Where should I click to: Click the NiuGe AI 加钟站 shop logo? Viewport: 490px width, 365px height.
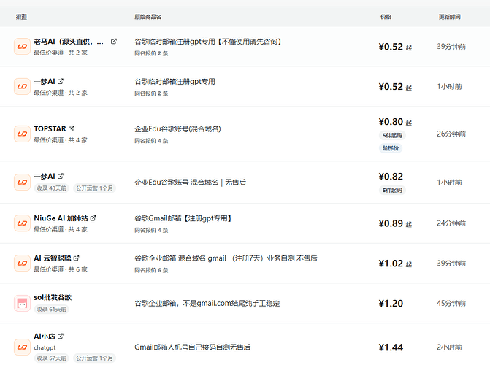pos(22,223)
